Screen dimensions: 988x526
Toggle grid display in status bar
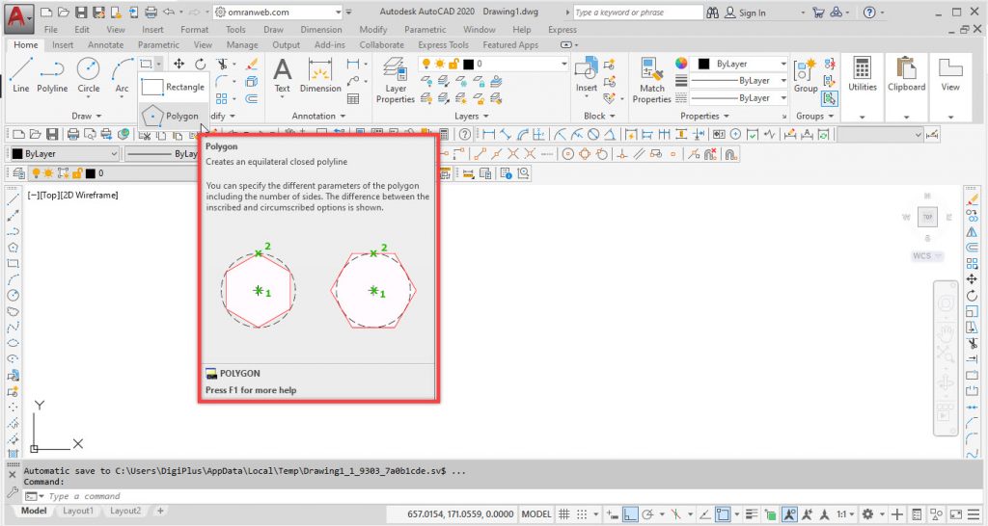(565, 514)
